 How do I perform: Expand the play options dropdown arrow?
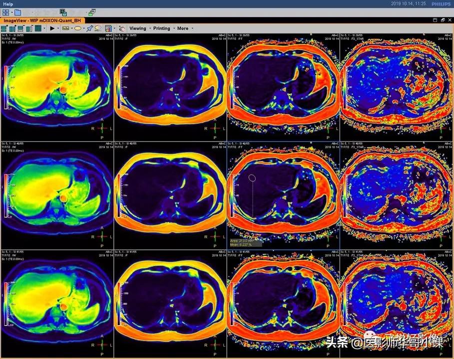point(58,28)
